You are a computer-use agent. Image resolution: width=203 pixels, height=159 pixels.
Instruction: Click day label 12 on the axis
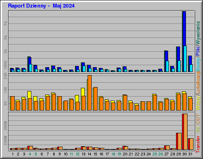[x=77, y=154]
